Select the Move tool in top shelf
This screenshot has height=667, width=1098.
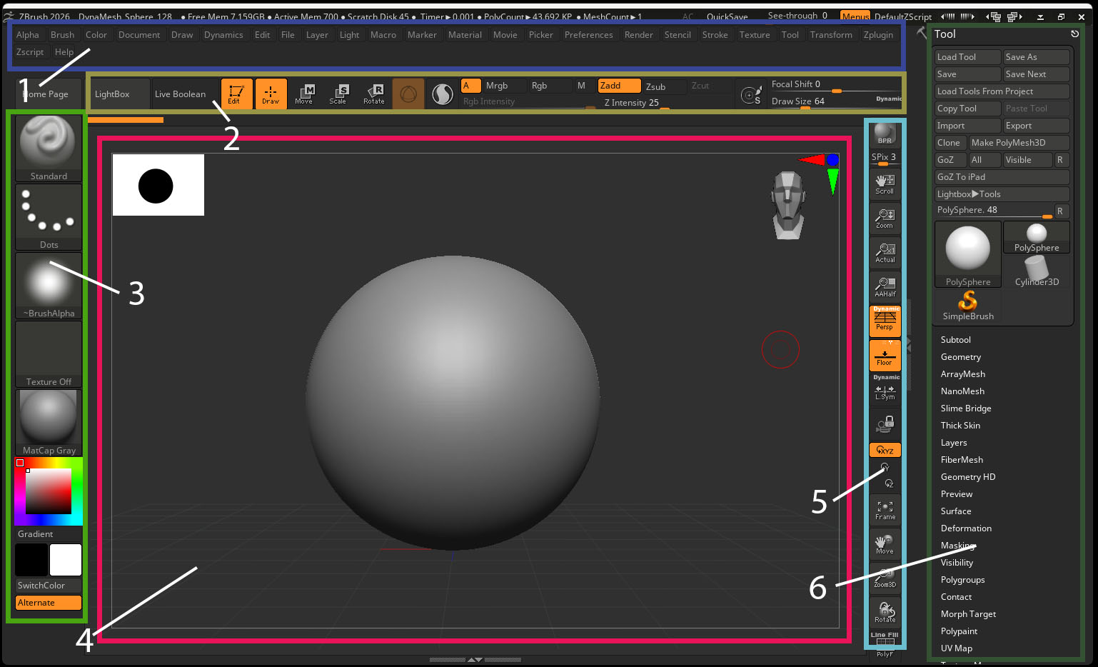[x=304, y=94]
